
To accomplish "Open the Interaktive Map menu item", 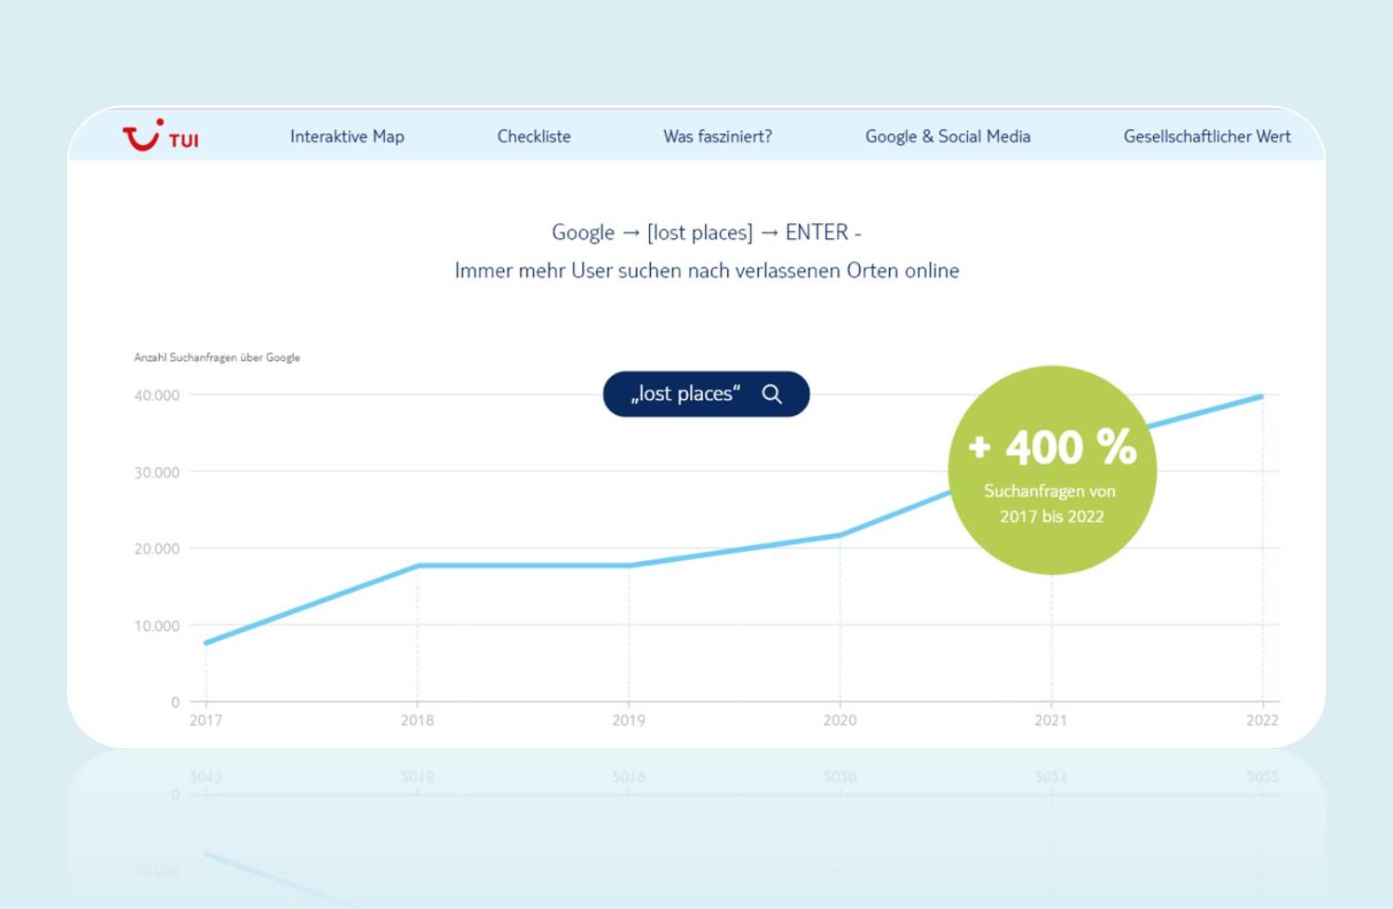I will click(x=347, y=136).
